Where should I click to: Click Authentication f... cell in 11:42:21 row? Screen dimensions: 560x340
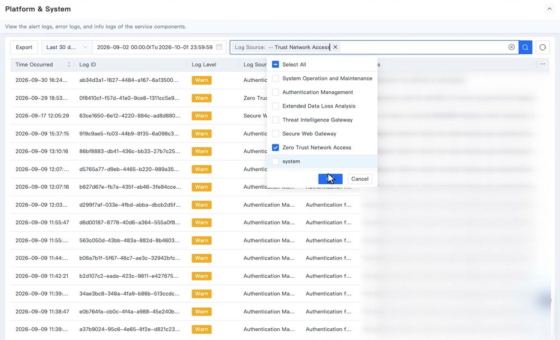click(328, 276)
